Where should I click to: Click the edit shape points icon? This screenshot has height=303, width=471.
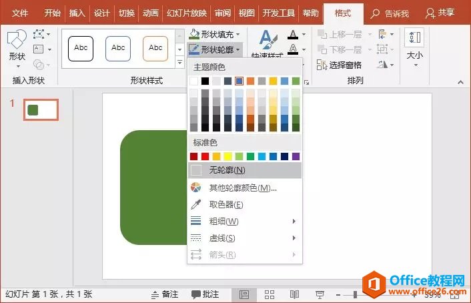39,34
